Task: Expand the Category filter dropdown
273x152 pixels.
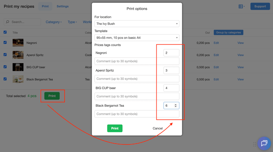Action: tap(54, 22)
